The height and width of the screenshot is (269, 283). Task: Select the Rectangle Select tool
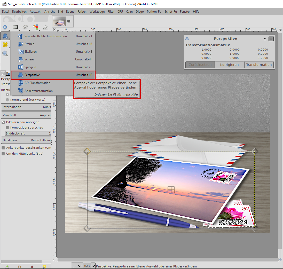pos(15,27)
